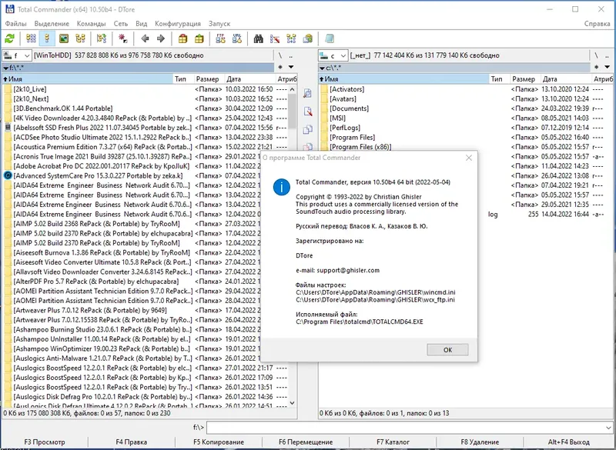Click right panel c:\*.* path header
The width and height of the screenshot is (616, 450).
[x=454, y=68]
